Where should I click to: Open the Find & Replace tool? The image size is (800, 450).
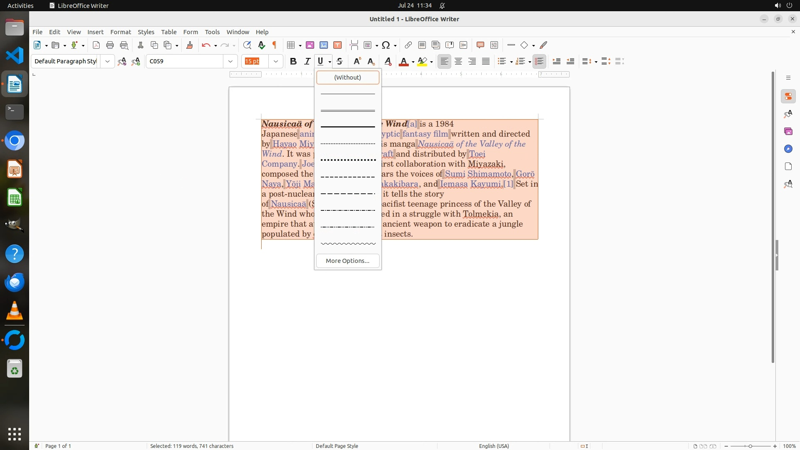pos(247,45)
